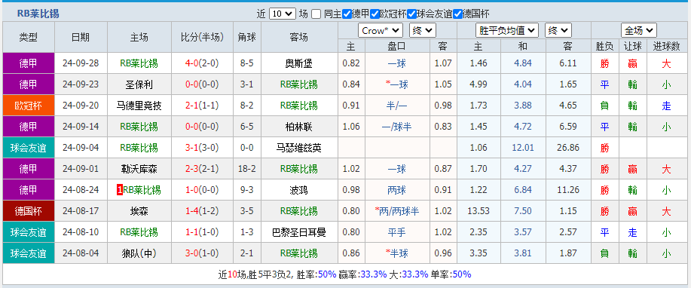Click the date 24-09-20
Image resolution: width=691 pixels, height=288 pixels.
[81, 106]
